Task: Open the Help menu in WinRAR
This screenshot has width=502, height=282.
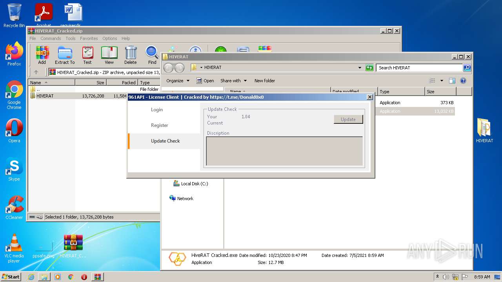Action: (x=125, y=38)
